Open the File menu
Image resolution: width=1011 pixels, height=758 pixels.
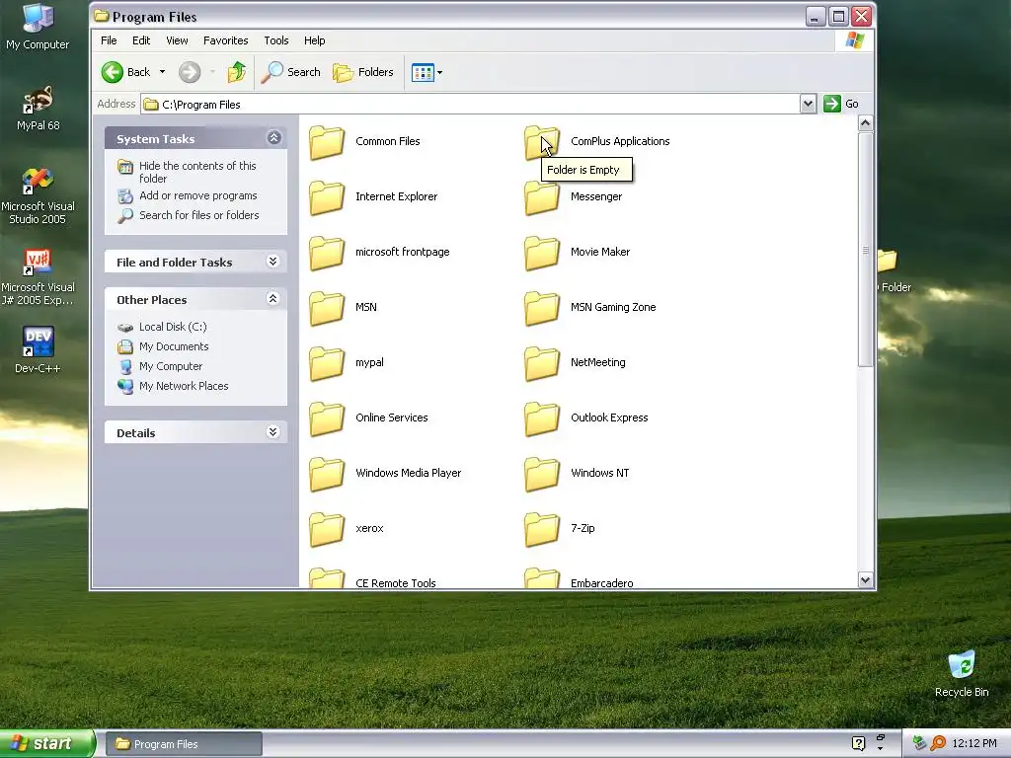click(109, 40)
